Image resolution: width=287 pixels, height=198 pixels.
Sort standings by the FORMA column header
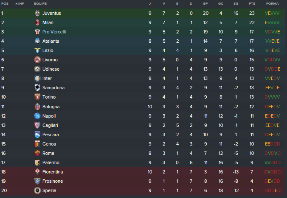tap(272, 3)
